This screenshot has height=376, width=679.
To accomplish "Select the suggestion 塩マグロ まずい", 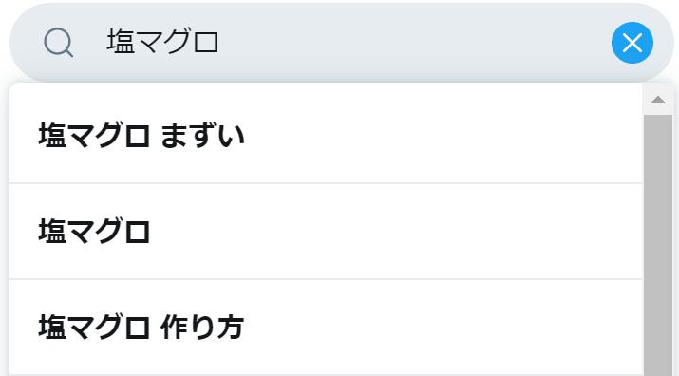I will 326,135.
